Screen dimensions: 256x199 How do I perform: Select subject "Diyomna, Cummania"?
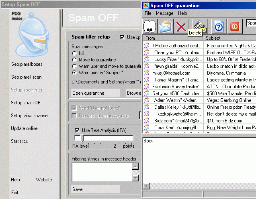coord(226,73)
